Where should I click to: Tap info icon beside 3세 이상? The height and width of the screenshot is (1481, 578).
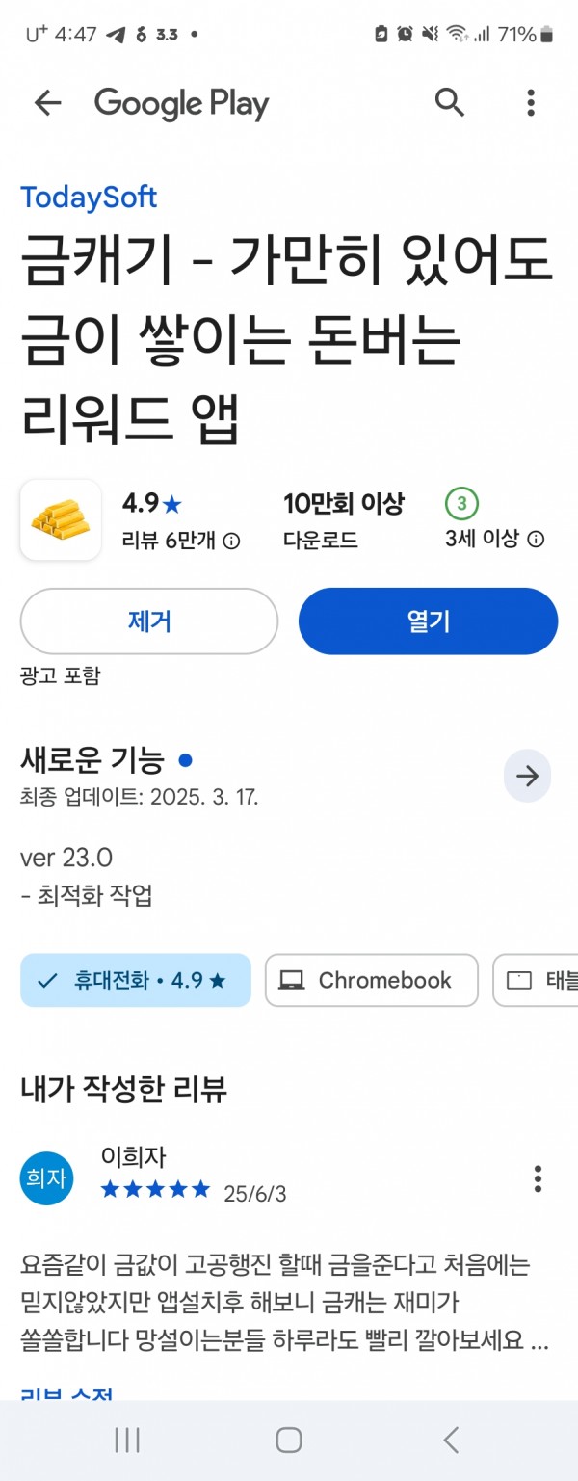536,539
